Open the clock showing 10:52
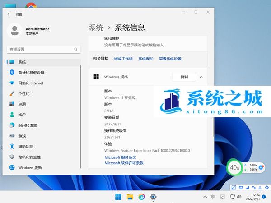Image resolution: width=271 pixels, height=203 pixels. tap(252, 197)
